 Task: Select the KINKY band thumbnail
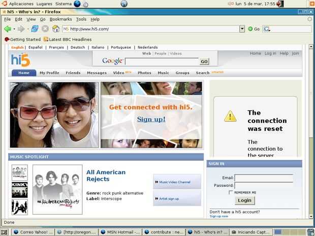click(20, 190)
